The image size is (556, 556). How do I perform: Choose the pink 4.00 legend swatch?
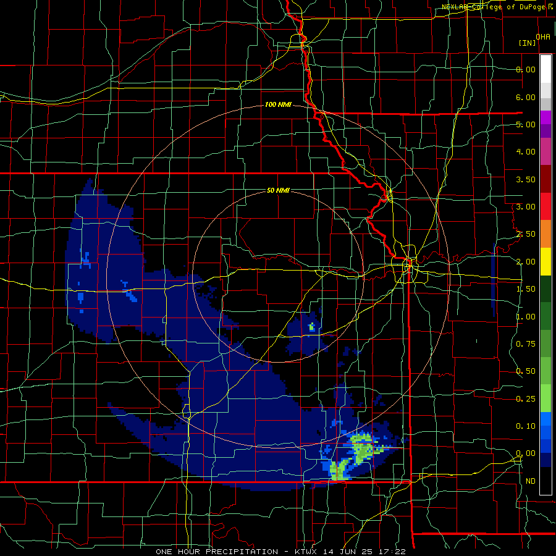pyautogui.click(x=545, y=151)
